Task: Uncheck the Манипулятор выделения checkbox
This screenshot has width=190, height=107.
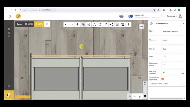Action: coord(163,78)
